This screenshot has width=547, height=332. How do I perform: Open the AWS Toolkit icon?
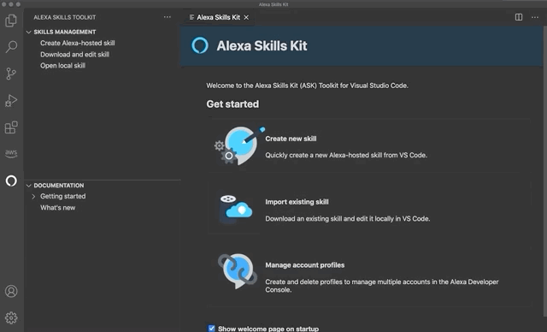[11, 154]
